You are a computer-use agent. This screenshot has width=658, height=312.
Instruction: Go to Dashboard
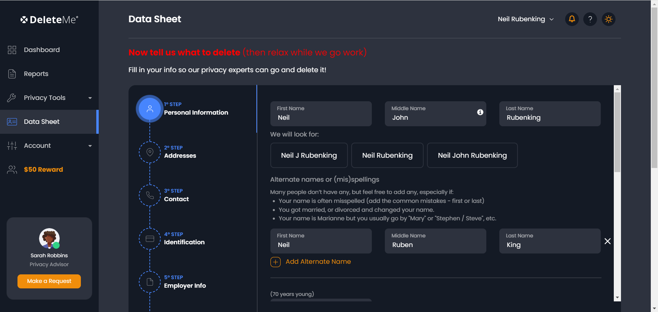click(x=42, y=50)
